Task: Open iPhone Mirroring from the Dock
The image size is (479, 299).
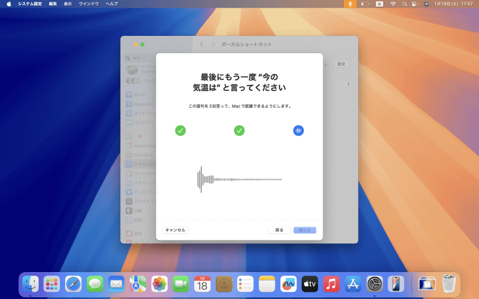Action: click(x=396, y=283)
